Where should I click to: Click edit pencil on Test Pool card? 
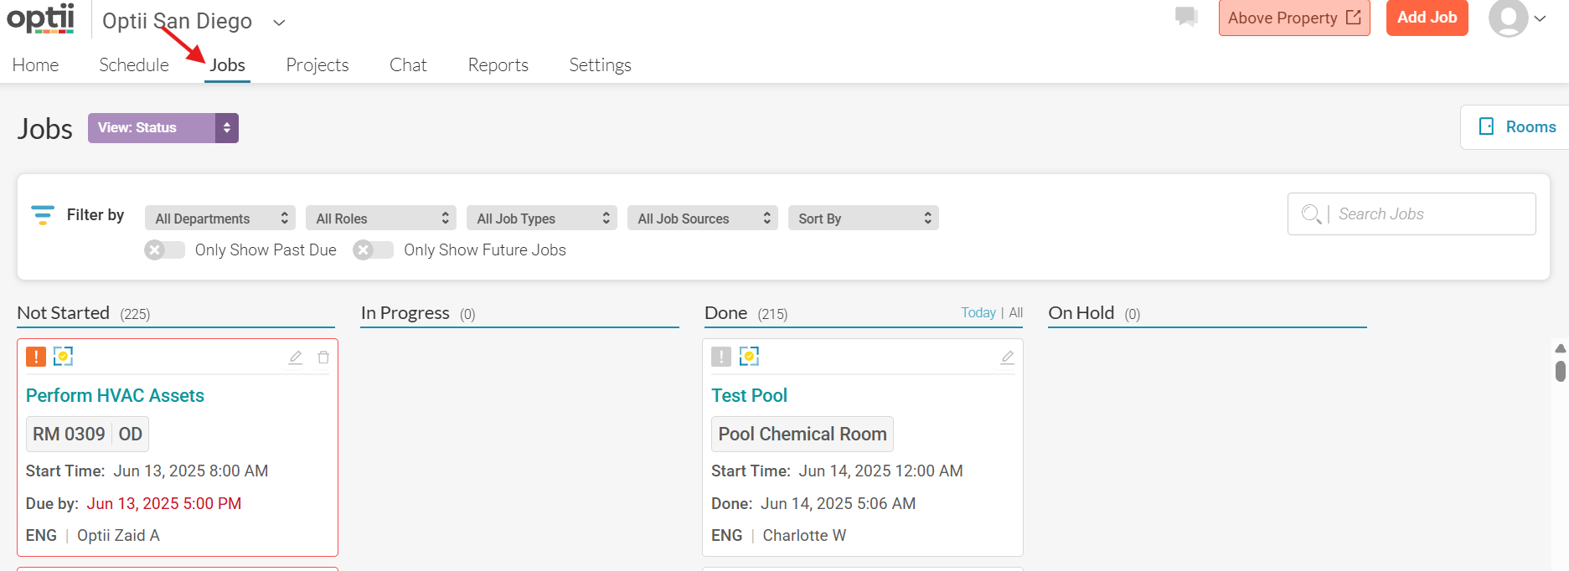[1008, 358]
